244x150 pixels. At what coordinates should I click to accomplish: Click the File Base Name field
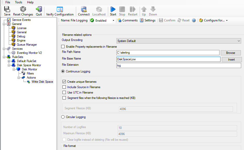pyautogui.click(x=168, y=59)
